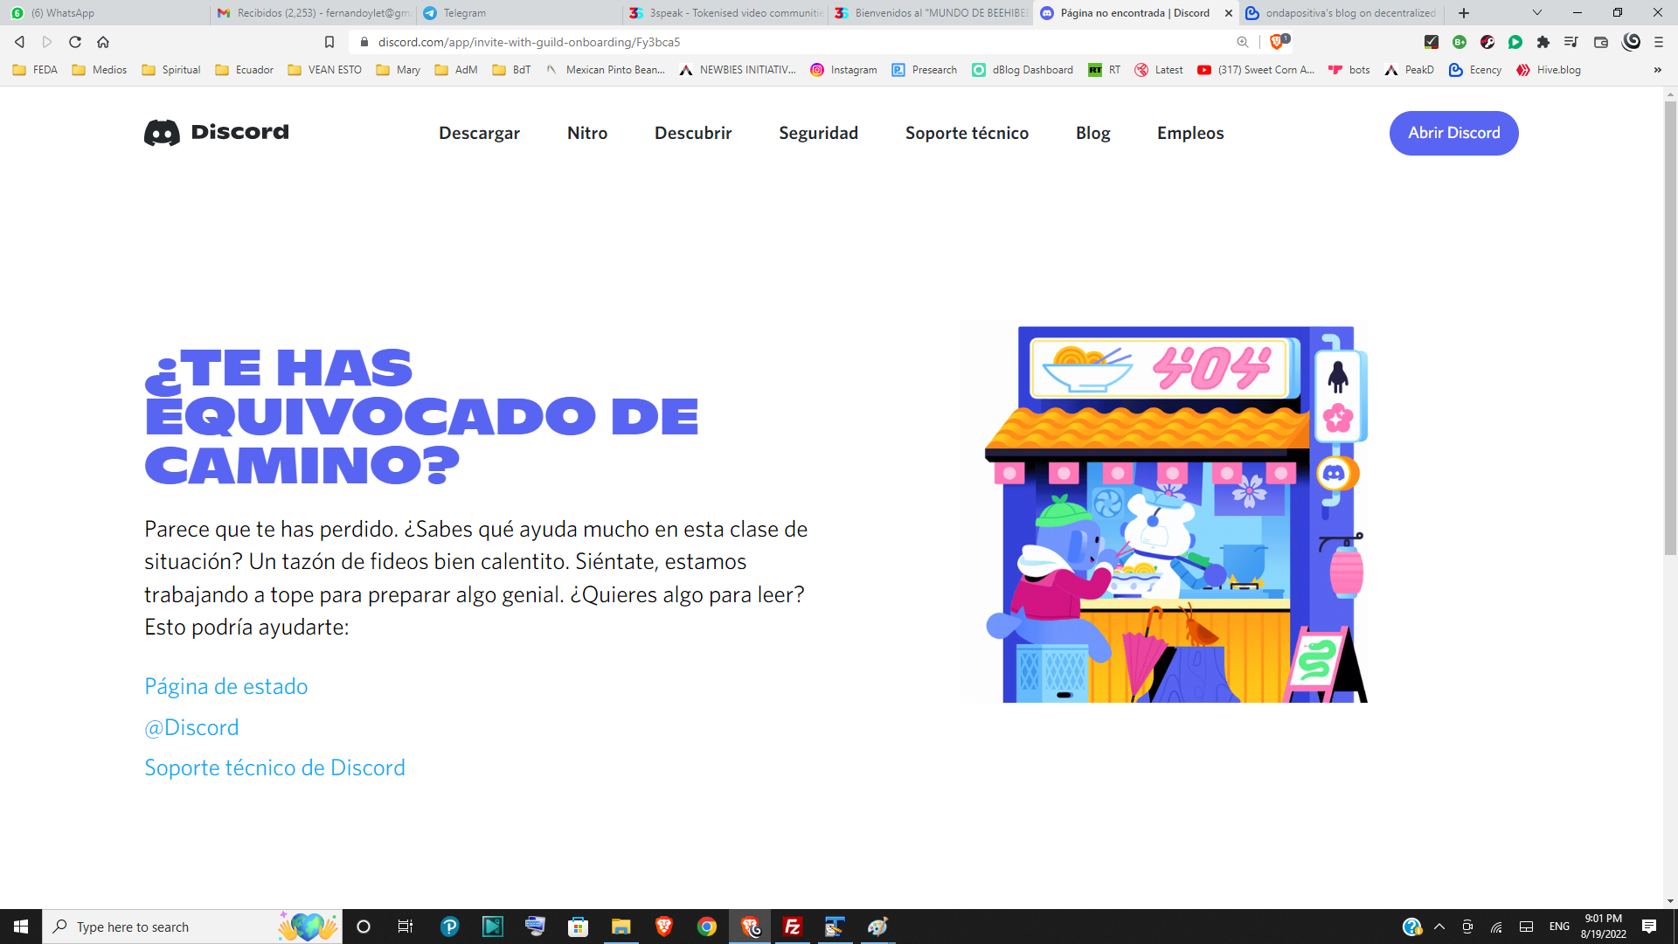Open the Página de estado link
Image resolution: width=1678 pixels, height=944 pixels.
[x=225, y=686]
